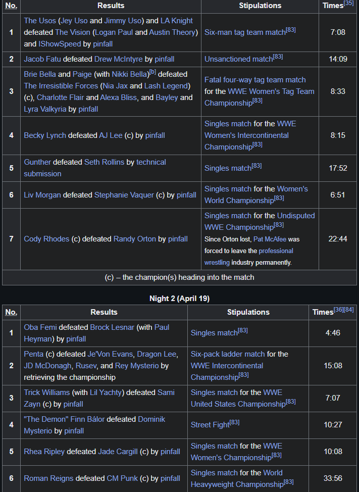Open Penta link
Image resolution: width=359 pixels, height=492 pixels.
pos(33,354)
